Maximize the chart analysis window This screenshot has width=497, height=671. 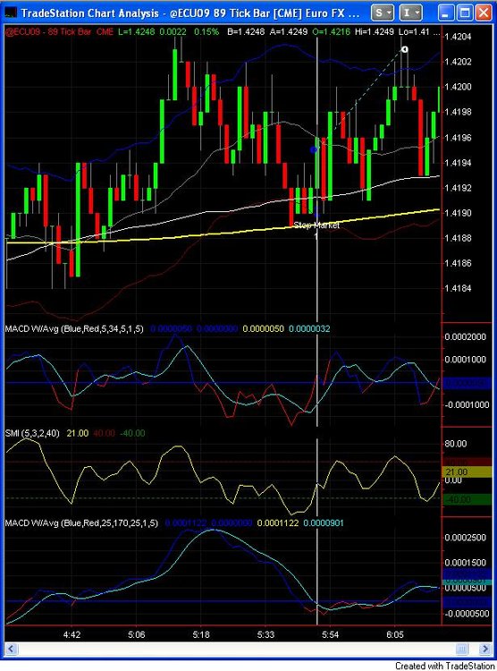click(x=465, y=13)
